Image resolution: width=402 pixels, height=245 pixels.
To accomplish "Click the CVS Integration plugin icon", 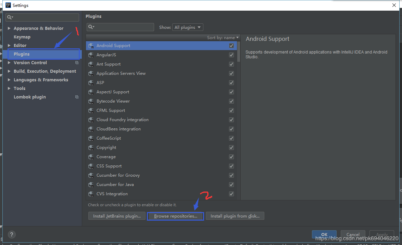I will point(91,194).
